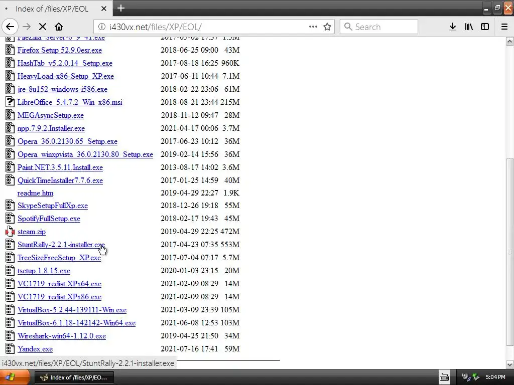Click the vertical scrollbar thumb
The width and height of the screenshot is (514, 385).
(x=510, y=252)
